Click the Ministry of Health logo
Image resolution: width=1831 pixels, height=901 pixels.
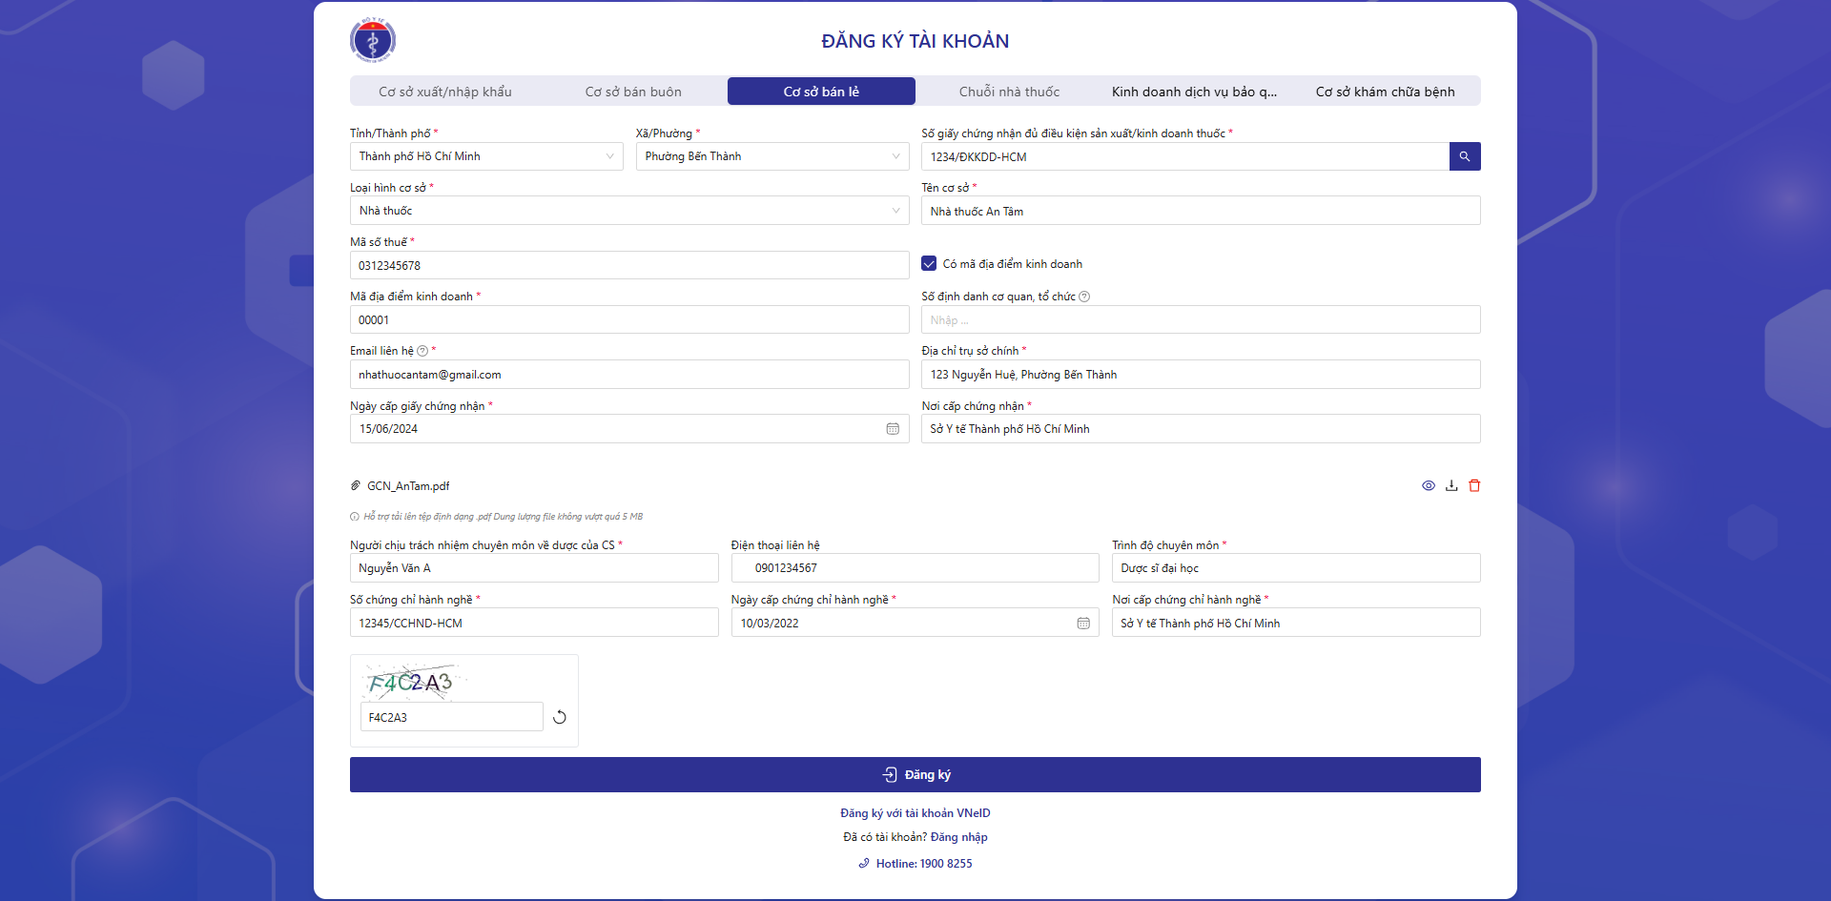373,40
